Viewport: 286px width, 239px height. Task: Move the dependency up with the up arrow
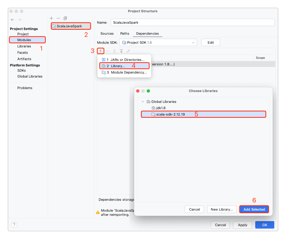pos(114,51)
